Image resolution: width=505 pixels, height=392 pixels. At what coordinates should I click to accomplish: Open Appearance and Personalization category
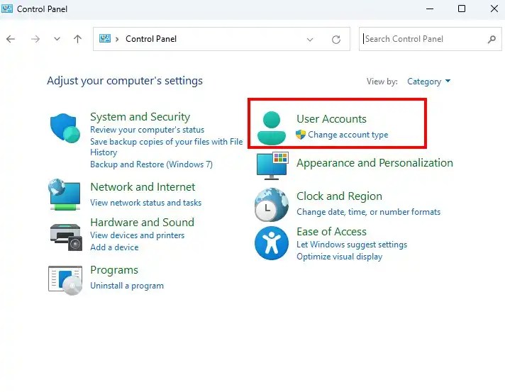pyautogui.click(x=374, y=163)
